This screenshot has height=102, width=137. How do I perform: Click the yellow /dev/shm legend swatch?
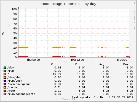(5, 78)
